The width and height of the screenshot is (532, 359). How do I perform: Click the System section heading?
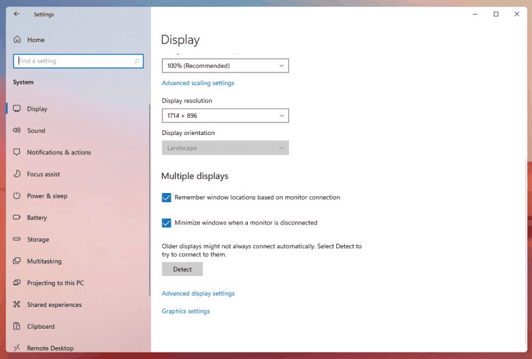pos(23,82)
